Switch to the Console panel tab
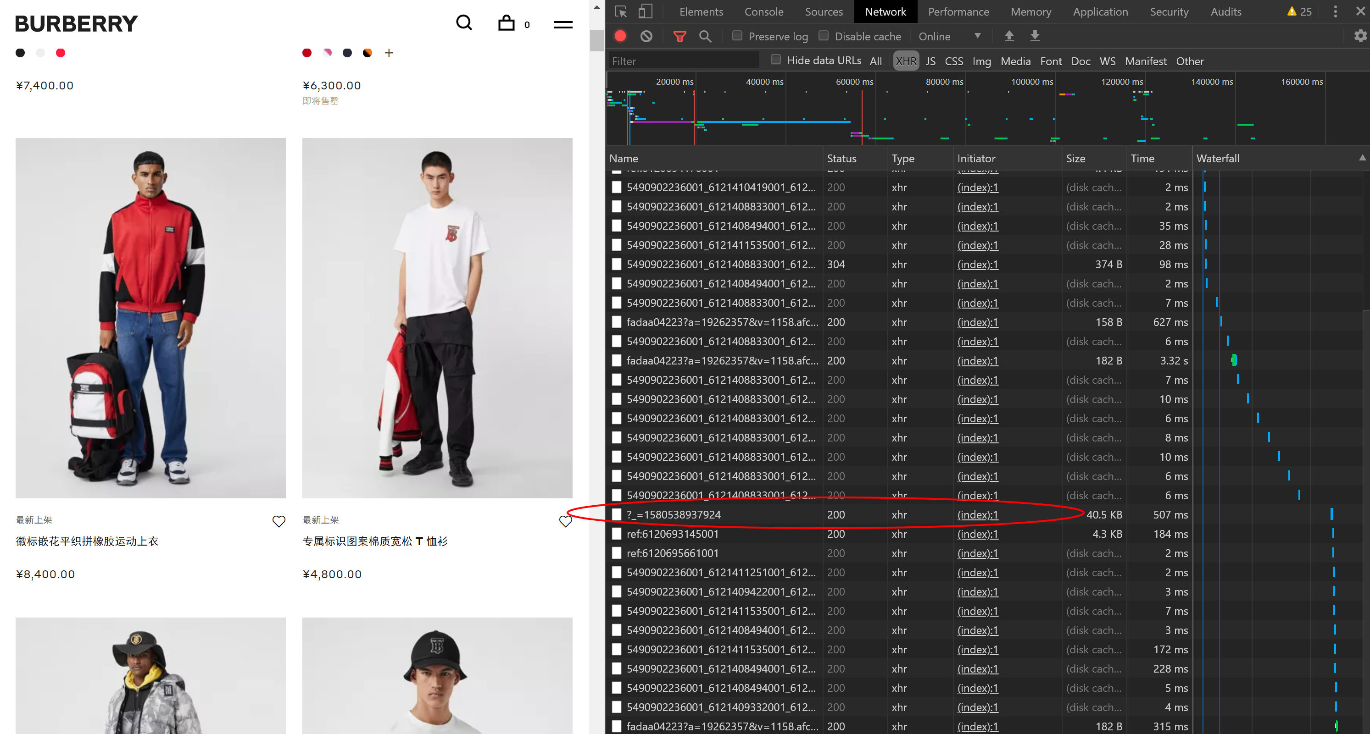Viewport: 1370px width, 734px height. point(764,12)
